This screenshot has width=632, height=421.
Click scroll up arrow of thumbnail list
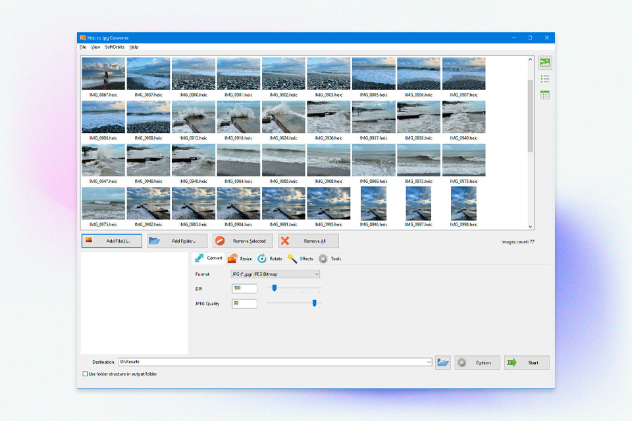point(531,59)
